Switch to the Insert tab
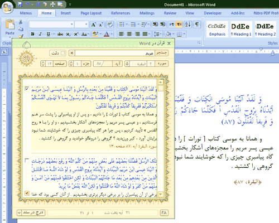The width and height of the screenshot is (279, 223). coord(66,13)
